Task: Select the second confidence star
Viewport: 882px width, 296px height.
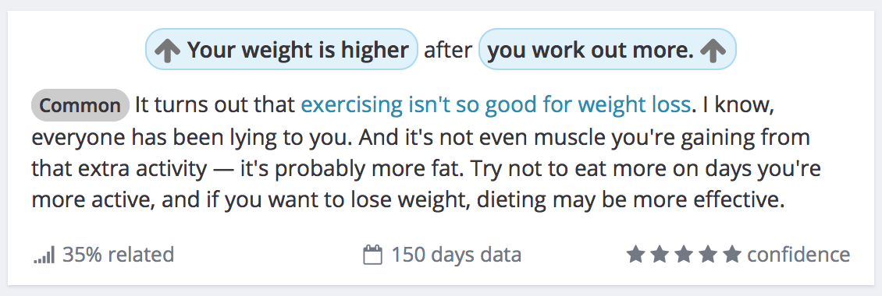Action: click(660, 255)
